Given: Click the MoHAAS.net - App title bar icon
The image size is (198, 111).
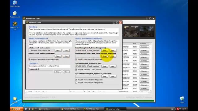Looking at the screenshot, I should click(x=24, y=18).
